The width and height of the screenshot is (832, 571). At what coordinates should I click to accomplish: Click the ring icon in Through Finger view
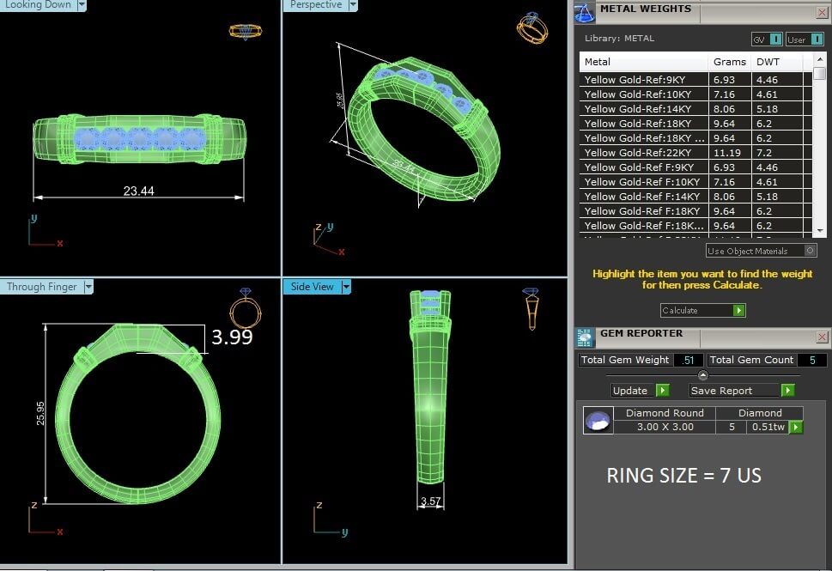(x=246, y=308)
